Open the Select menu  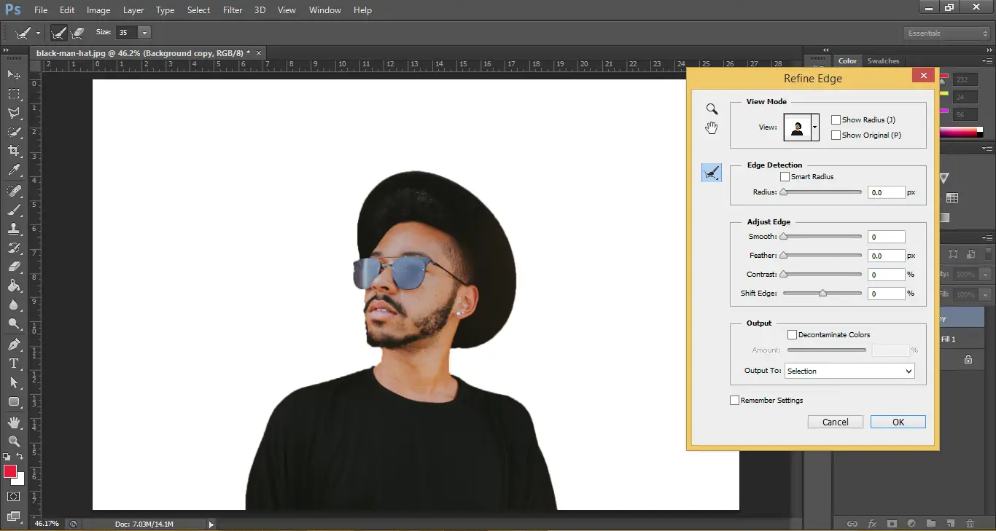coord(198,10)
